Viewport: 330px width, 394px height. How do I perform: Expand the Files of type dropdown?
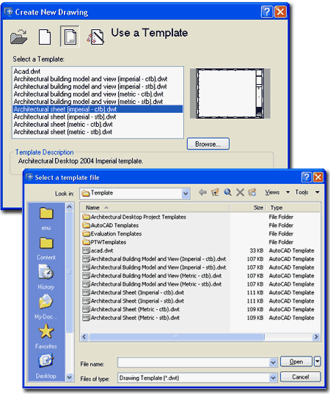(x=273, y=378)
